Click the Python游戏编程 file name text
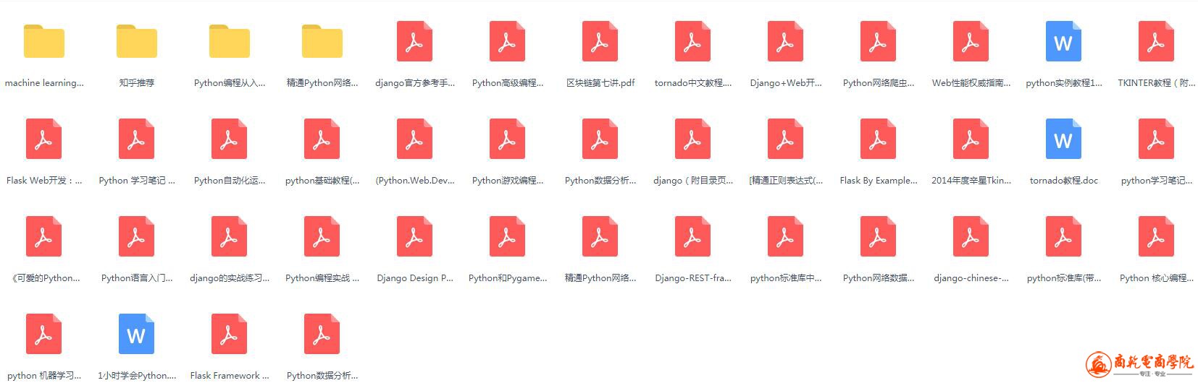Screen dimensions: 1198x383 [x=507, y=181]
